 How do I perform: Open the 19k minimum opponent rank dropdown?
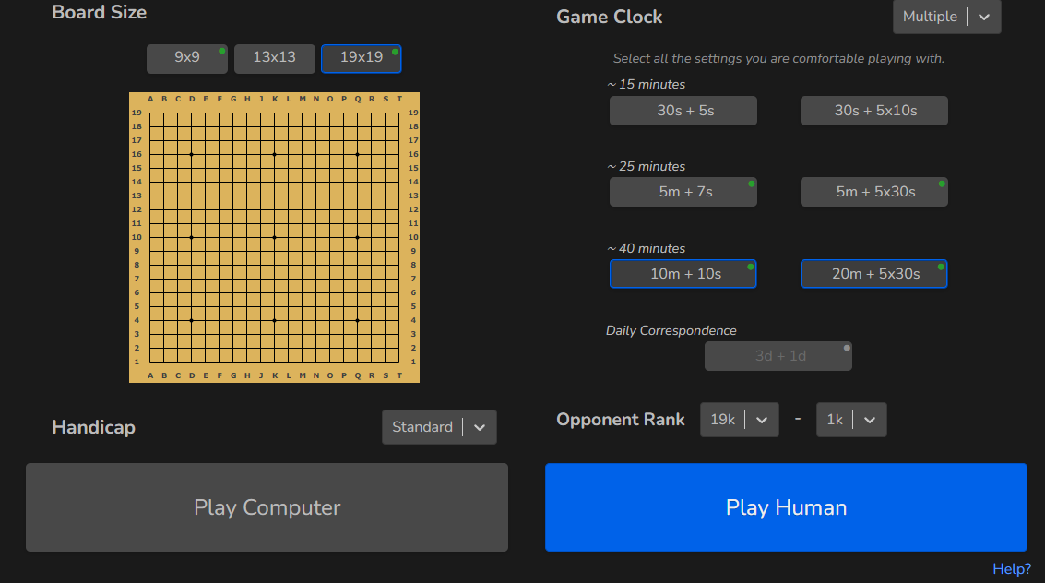[739, 420]
